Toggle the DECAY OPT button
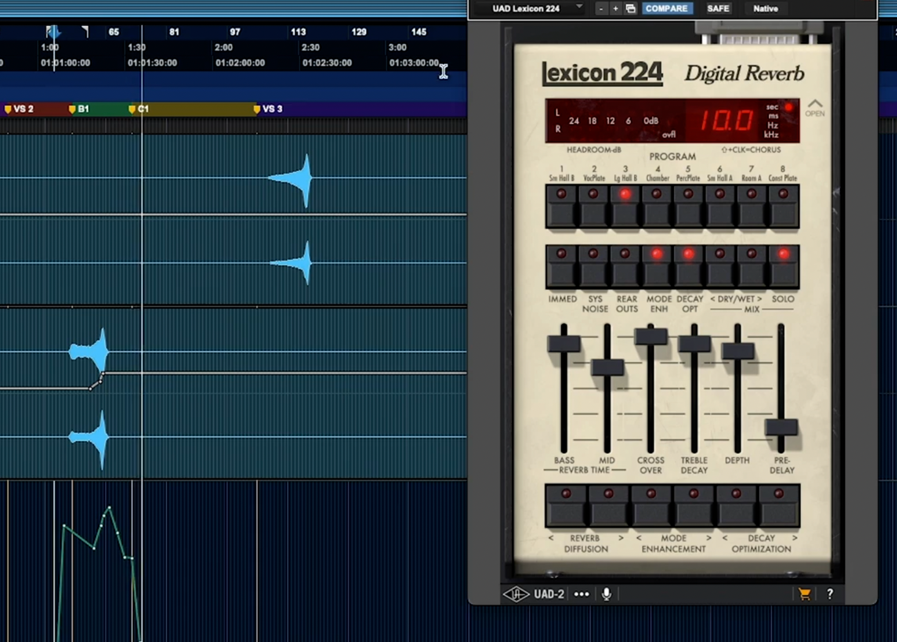 click(x=688, y=267)
